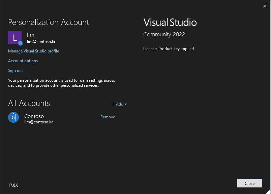Close the dialog with the X icon
Screen dimensions: 271x194
pos(265,6)
